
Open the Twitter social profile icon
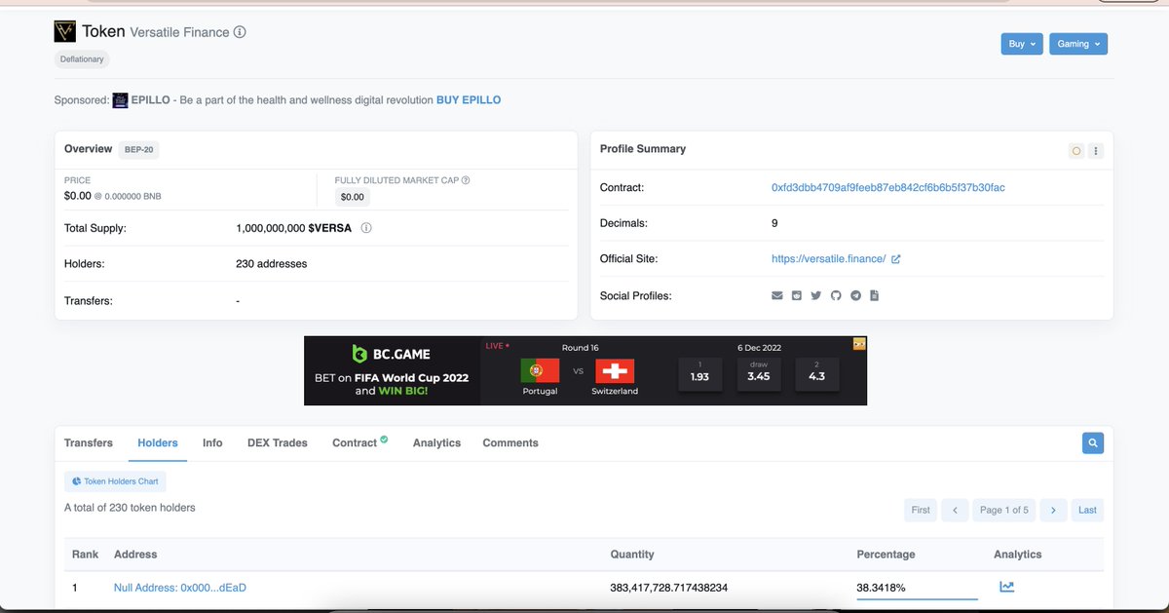click(815, 295)
